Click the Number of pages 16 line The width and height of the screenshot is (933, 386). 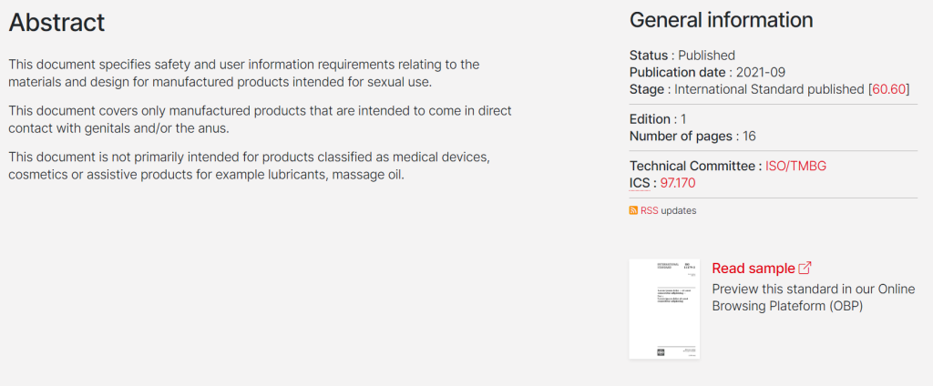tap(692, 137)
